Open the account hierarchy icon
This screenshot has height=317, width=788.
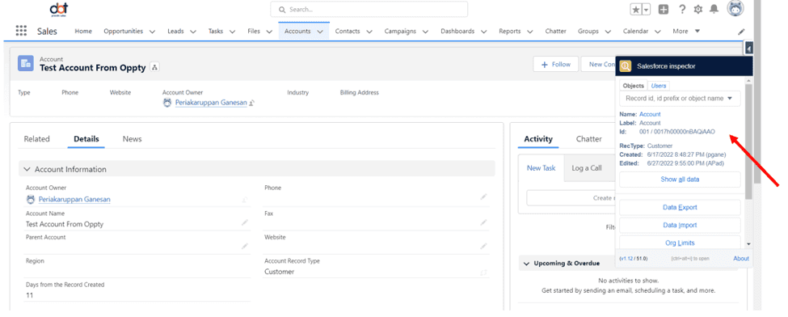pos(155,67)
